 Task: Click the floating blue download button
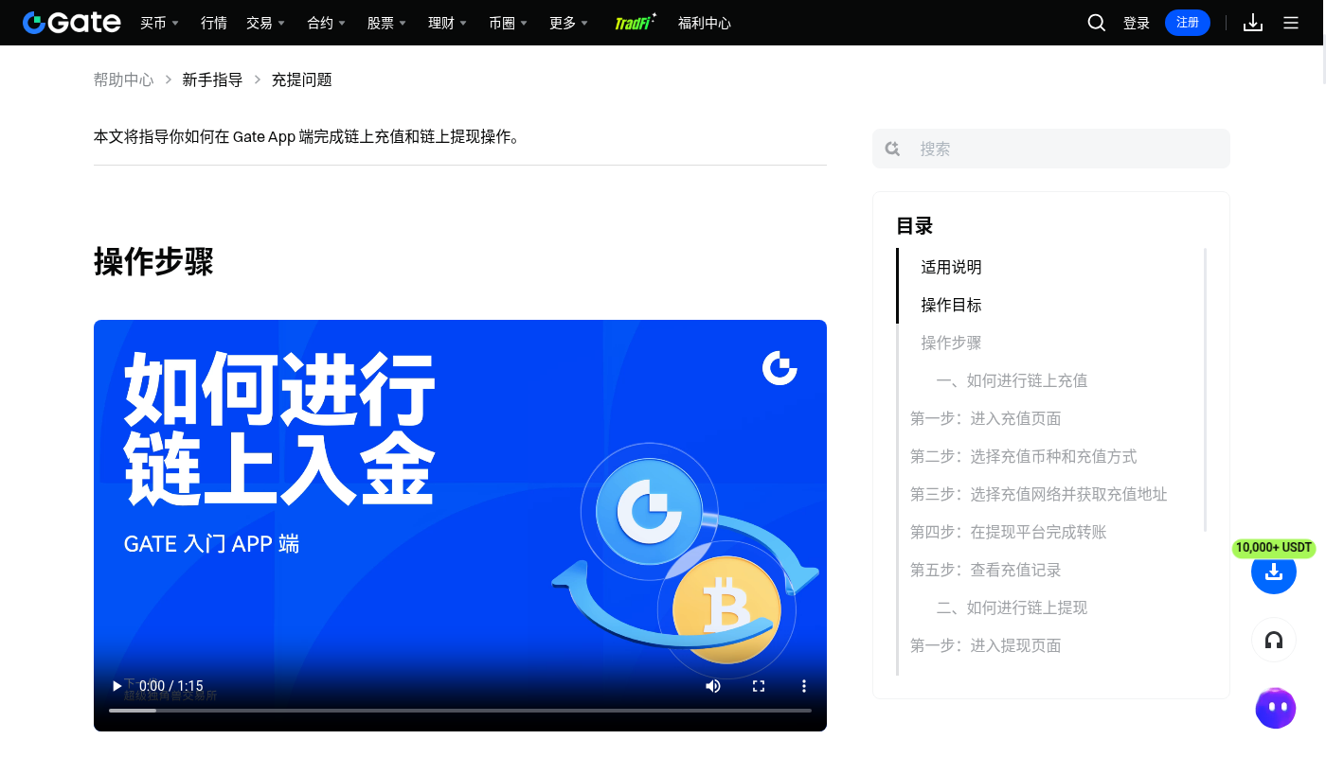tap(1274, 572)
